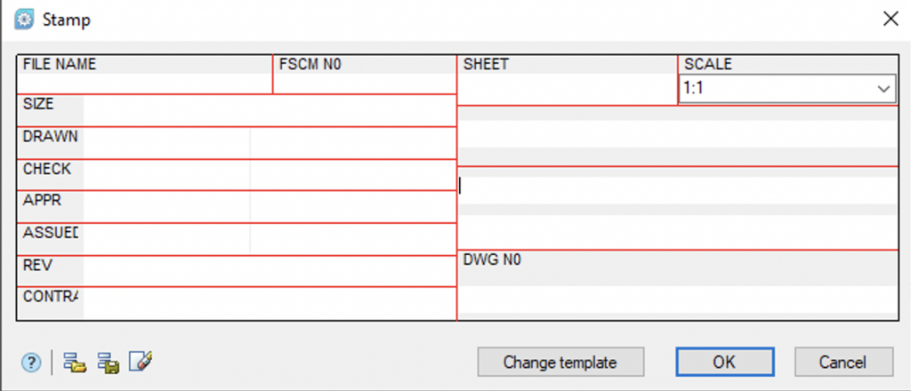Click the SCALE combo box showing 1:1
The width and height of the screenshot is (911, 391).
pyautogui.click(x=774, y=89)
